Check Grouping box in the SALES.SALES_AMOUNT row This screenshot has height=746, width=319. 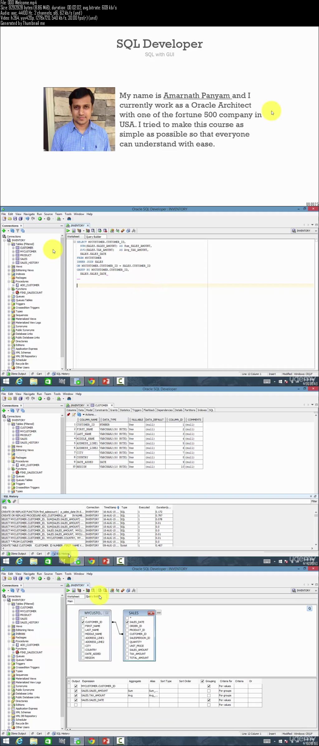pos(209,691)
